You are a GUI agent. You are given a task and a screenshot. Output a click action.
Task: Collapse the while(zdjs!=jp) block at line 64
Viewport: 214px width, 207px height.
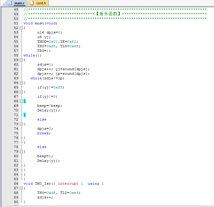point(21,83)
